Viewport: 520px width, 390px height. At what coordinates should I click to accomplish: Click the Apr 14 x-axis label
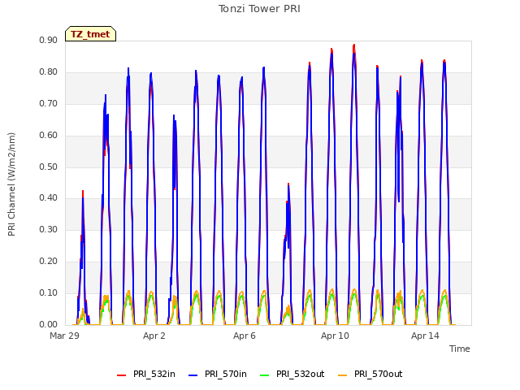click(x=425, y=336)
